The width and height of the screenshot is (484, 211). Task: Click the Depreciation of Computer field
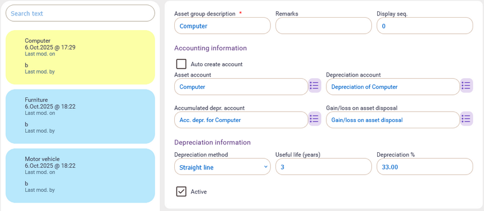(x=393, y=87)
